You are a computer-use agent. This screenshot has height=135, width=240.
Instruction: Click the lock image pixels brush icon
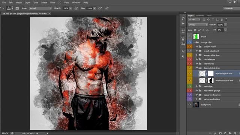coord(199,30)
